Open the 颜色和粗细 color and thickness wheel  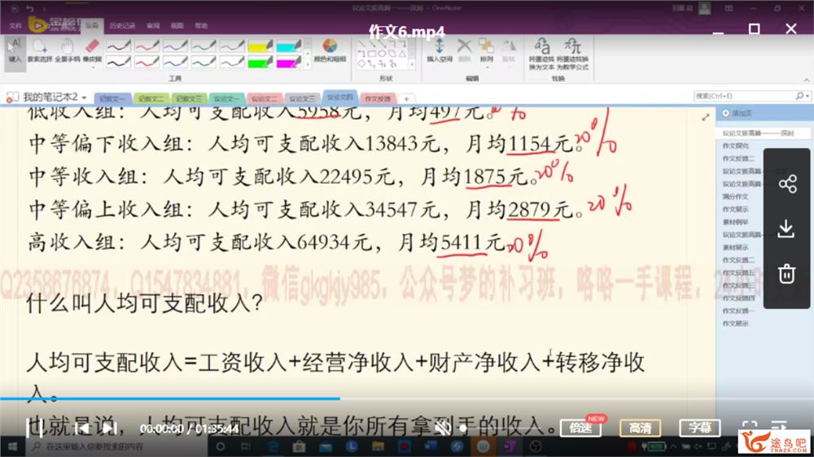[x=330, y=51]
